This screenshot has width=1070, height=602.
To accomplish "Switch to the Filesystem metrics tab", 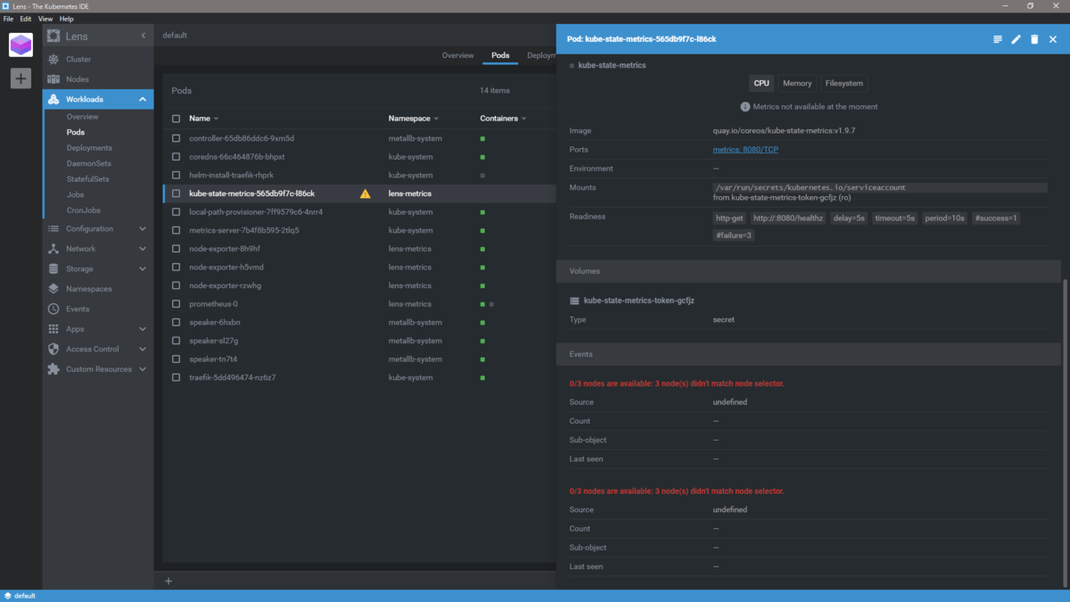I will pyautogui.click(x=844, y=83).
